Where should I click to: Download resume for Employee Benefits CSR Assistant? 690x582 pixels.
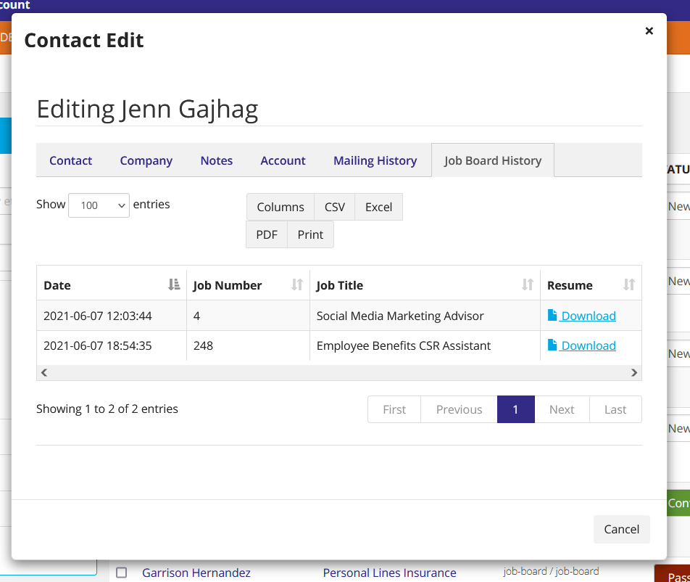(x=589, y=346)
